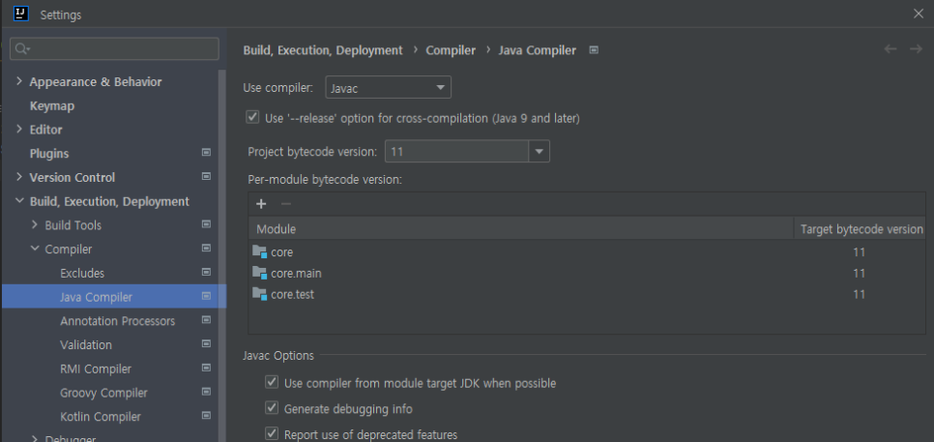Open Validation settings page
This screenshot has width=934, height=442.
(86, 345)
